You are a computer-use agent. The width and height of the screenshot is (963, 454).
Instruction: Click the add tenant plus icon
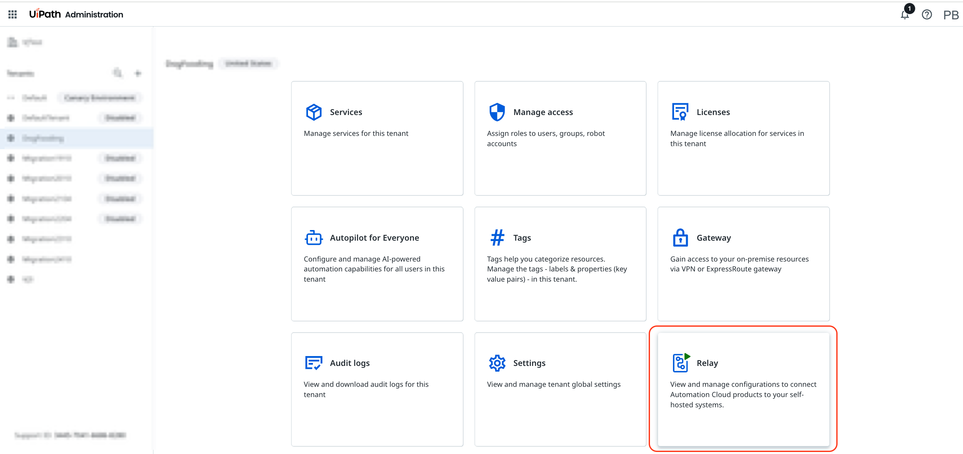[x=138, y=73]
